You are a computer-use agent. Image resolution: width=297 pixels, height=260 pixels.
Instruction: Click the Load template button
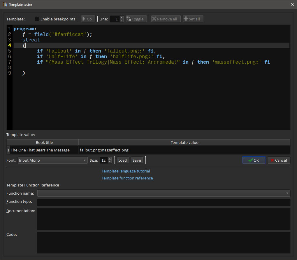122,160
